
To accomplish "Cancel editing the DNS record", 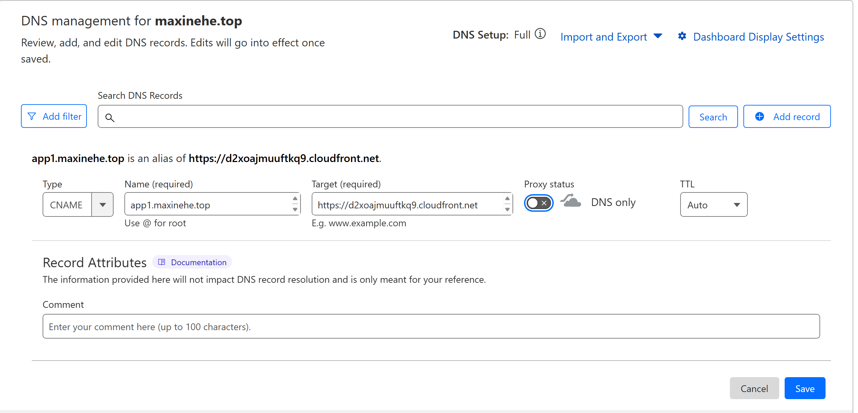I will point(754,388).
